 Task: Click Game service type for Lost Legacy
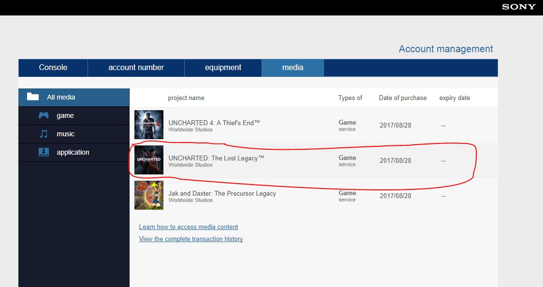click(x=347, y=160)
